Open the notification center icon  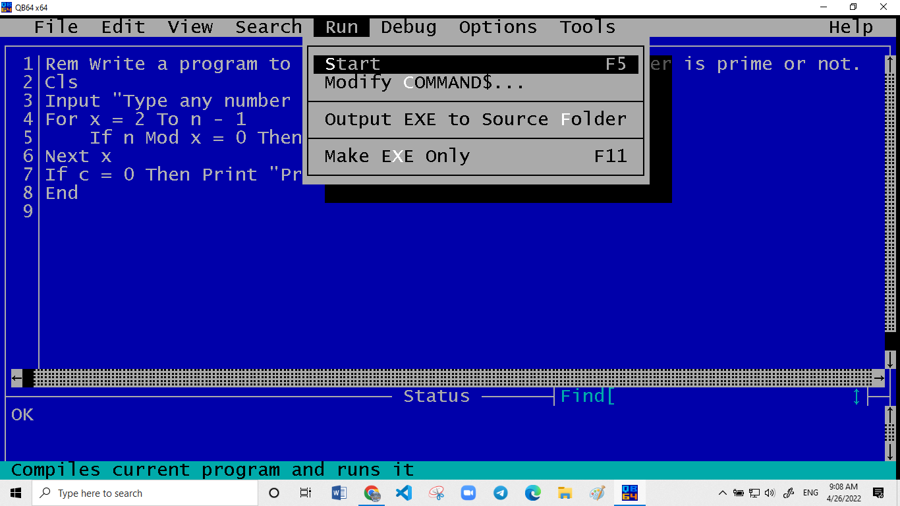[x=878, y=493]
